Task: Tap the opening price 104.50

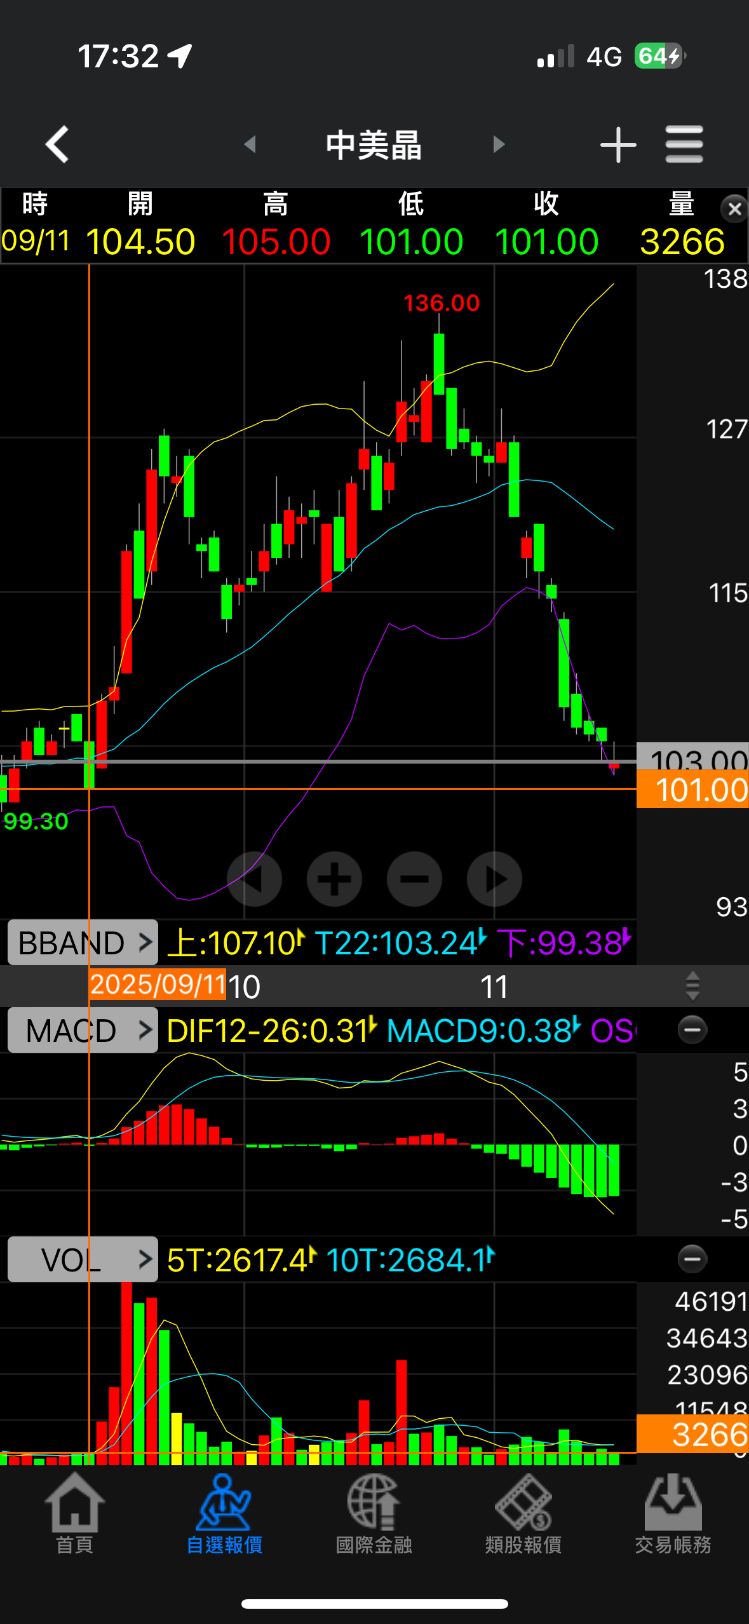Action: coord(140,242)
